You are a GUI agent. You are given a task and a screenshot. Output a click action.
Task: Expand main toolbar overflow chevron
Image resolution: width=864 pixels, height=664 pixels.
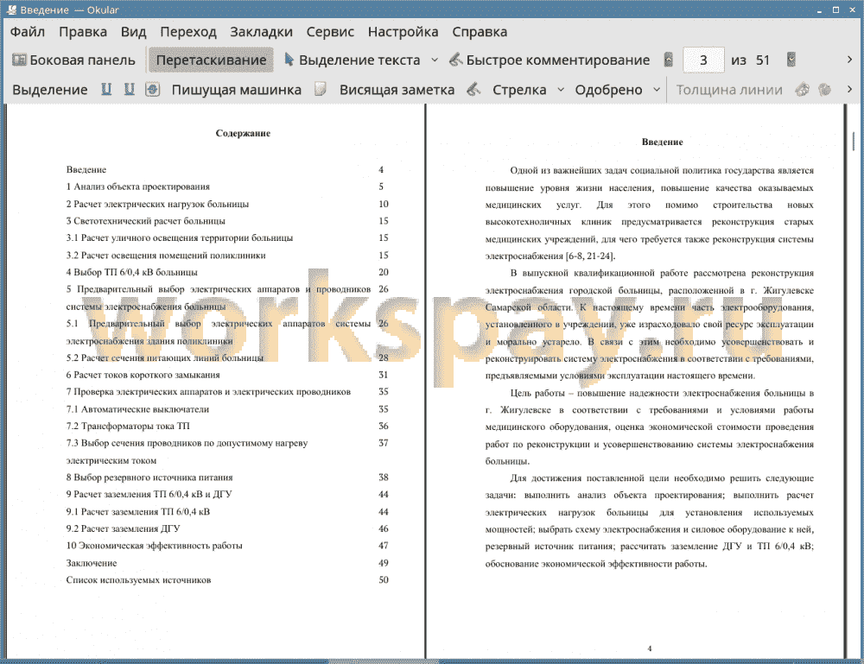[x=849, y=60]
